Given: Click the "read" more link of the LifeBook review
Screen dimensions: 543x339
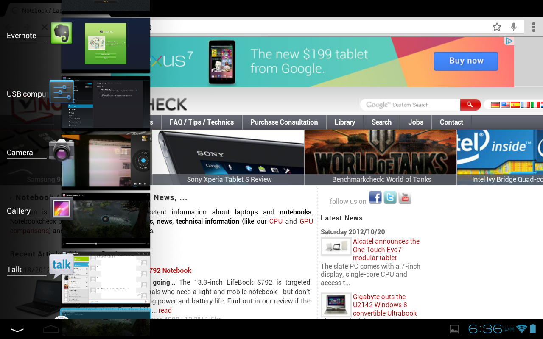Looking at the screenshot, I should coord(165,310).
